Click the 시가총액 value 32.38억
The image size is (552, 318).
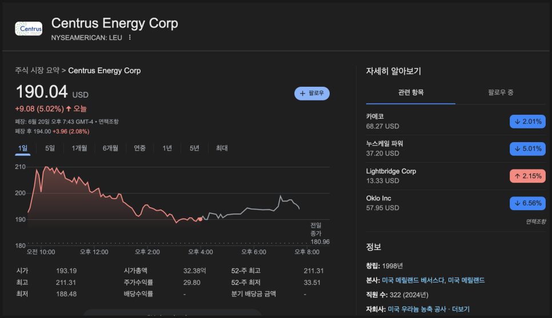click(195, 271)
